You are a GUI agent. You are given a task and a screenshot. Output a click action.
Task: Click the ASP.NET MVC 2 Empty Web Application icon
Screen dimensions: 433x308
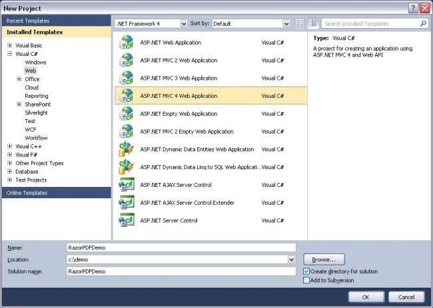[126, 132]
